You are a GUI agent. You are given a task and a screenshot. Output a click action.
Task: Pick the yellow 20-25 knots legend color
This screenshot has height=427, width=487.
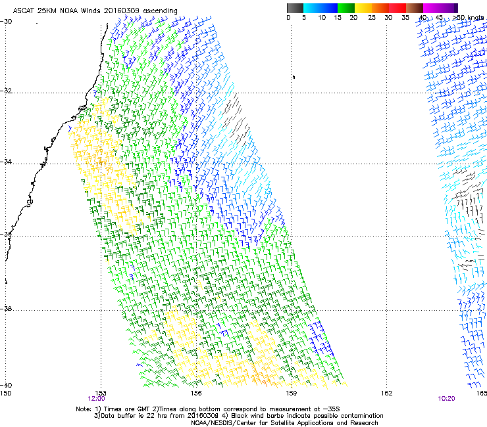tap(363, 8)
